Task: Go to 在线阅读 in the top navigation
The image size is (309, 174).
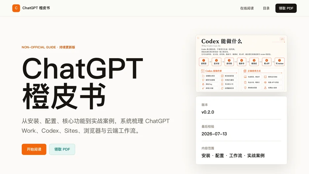Action: coord(247,8)
